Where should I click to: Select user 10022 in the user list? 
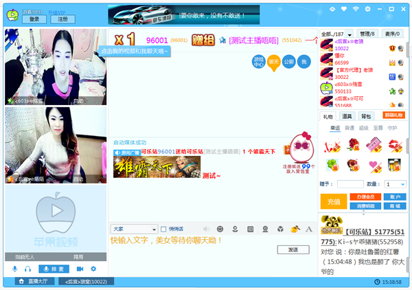click(x=362, y=45)
